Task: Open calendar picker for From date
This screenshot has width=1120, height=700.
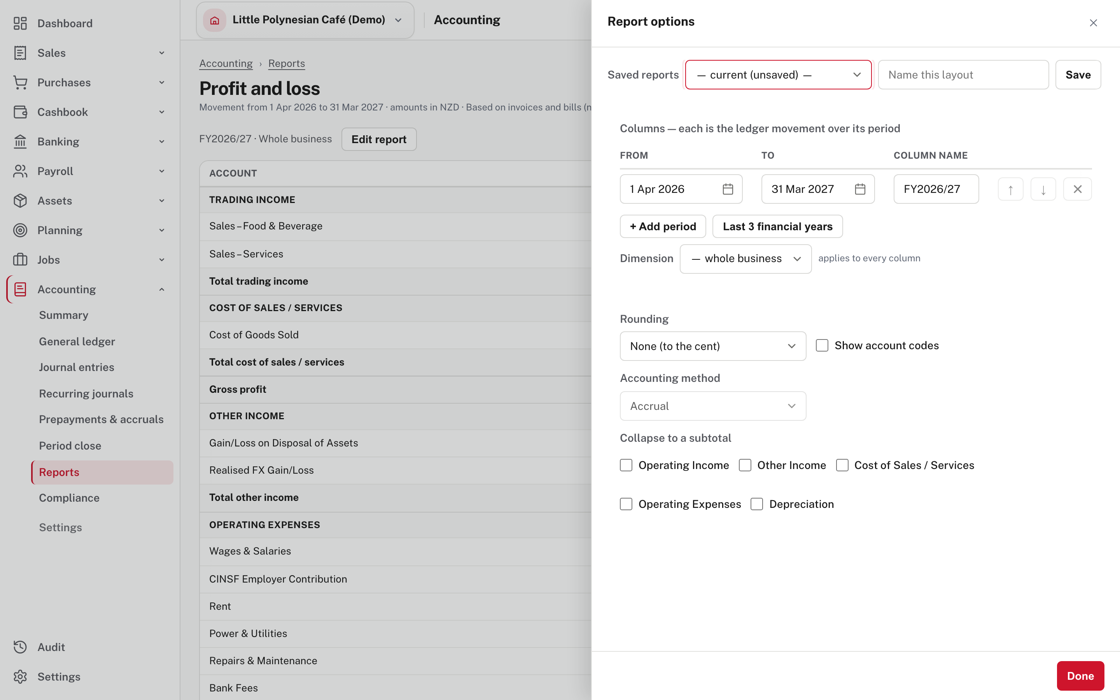Action: 728,189
